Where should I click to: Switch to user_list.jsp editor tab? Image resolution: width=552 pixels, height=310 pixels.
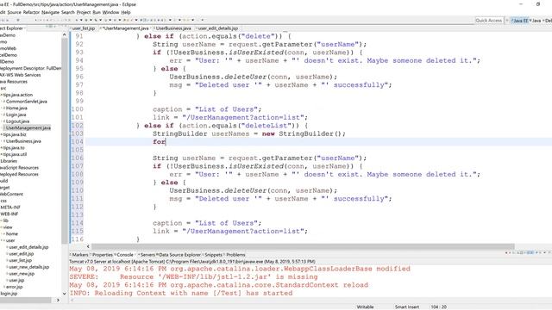pos(84,28)
